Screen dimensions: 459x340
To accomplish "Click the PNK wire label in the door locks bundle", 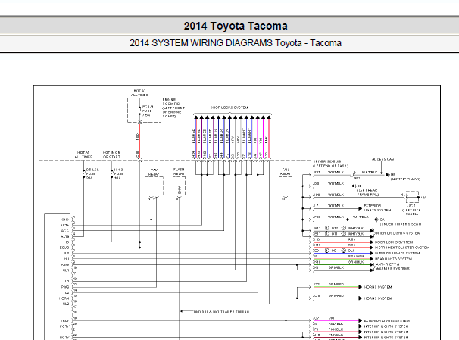I will [x=266, y=140].
